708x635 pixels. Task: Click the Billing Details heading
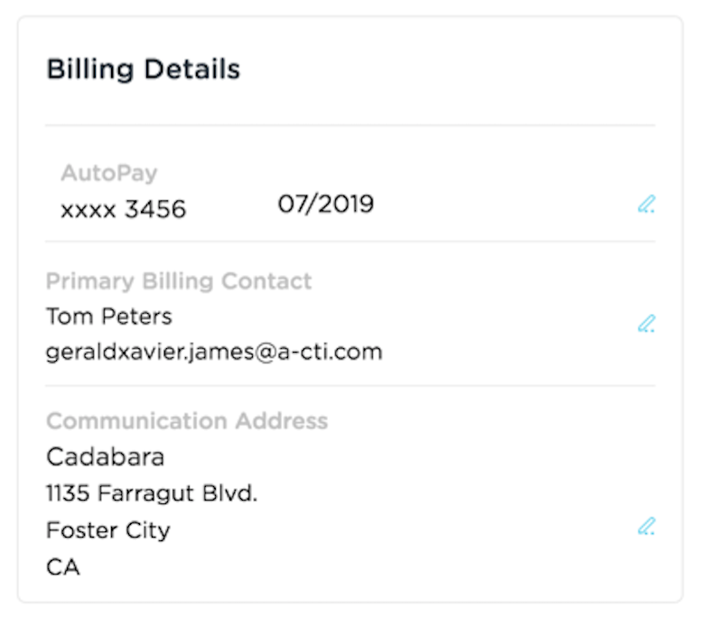click(144, 69)
